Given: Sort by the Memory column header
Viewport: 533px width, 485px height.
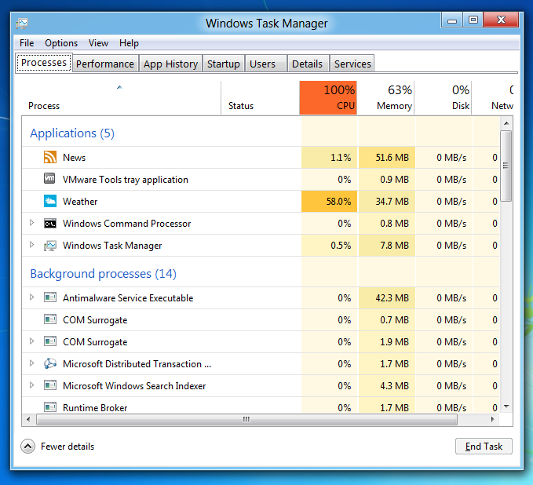Looking at the screenshot, I should tap(386, 98).
